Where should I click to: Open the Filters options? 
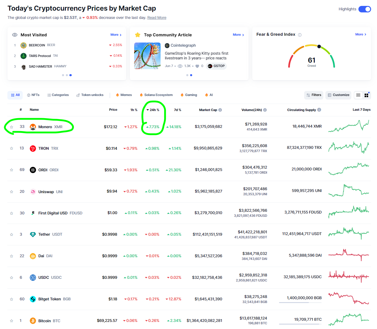click(314, 95)
